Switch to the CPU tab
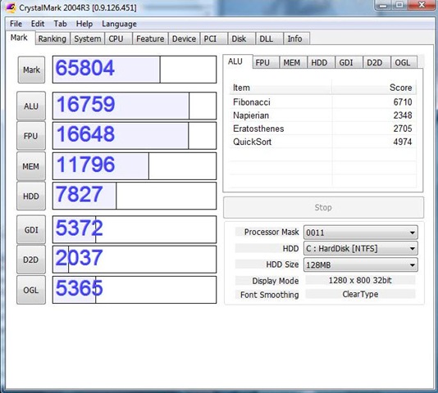Screen dimensions: 438x393 coord(118,38)
